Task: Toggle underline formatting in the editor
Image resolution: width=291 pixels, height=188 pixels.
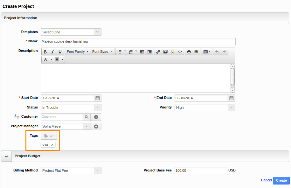Action: point(60,51)
